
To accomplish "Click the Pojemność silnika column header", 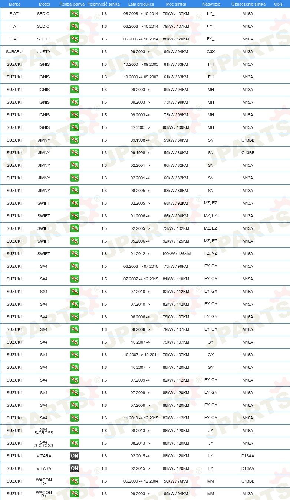I will pos(103,4).
